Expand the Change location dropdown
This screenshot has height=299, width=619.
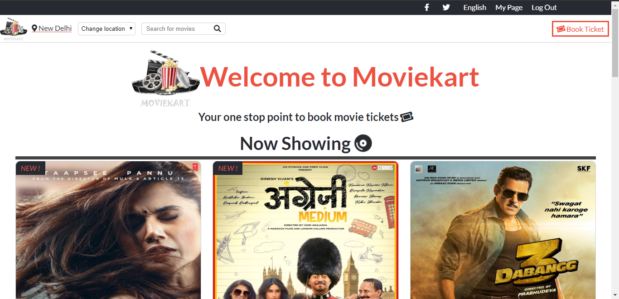pos(106,29)
